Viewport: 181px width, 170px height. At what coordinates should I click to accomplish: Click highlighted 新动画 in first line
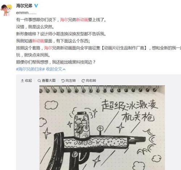click(x=82, y=20)
